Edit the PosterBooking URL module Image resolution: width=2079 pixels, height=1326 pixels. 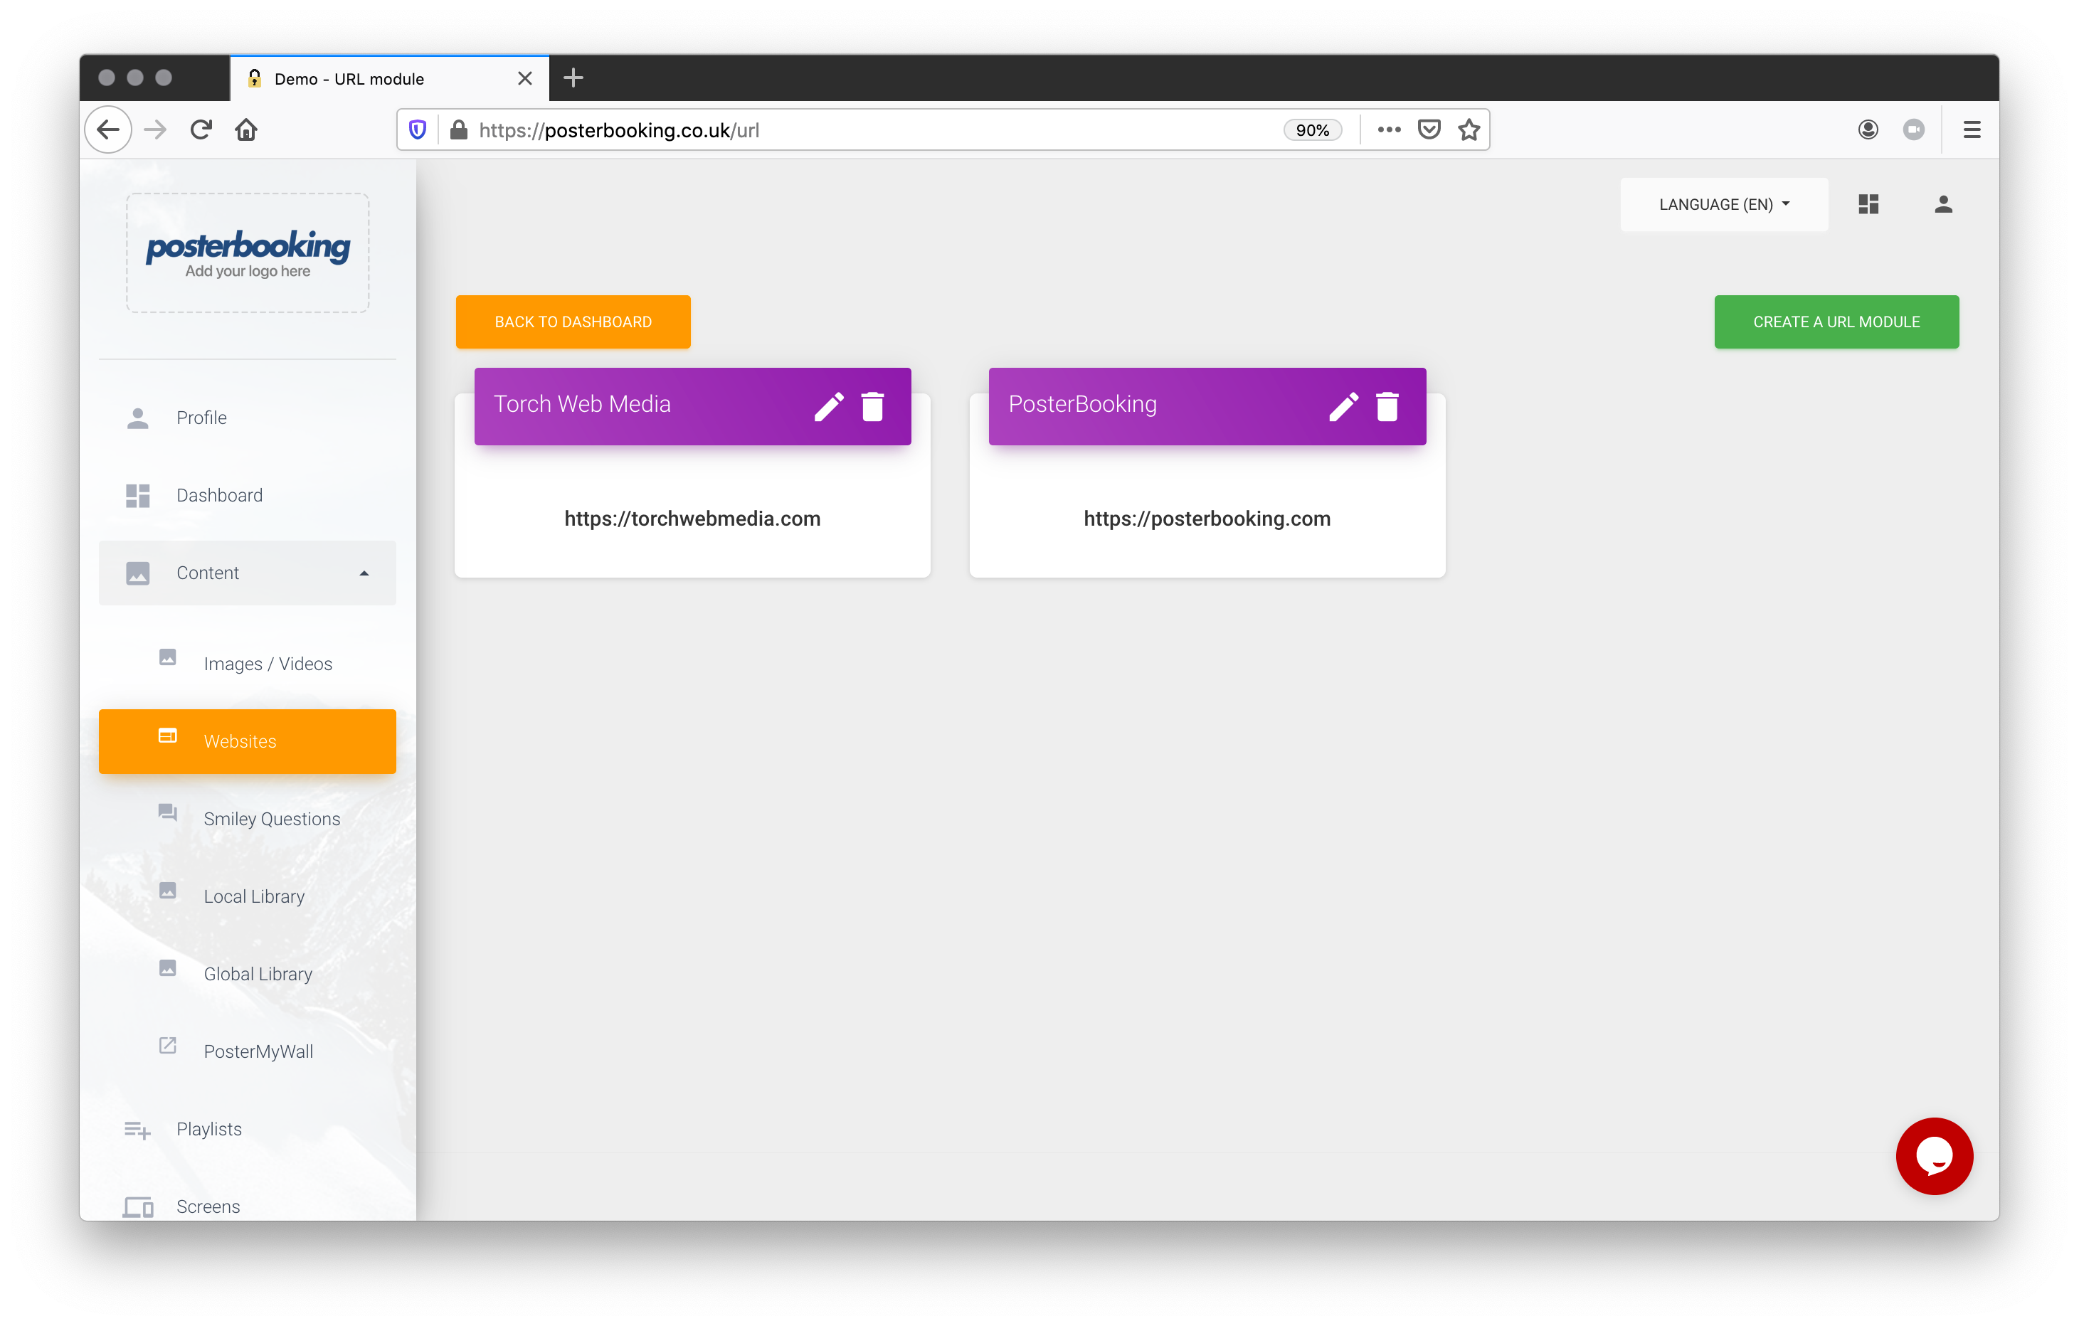pos(1343,407)
